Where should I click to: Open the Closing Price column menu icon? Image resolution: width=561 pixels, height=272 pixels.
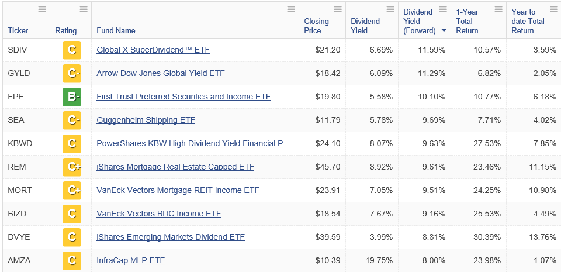(338, 9)
